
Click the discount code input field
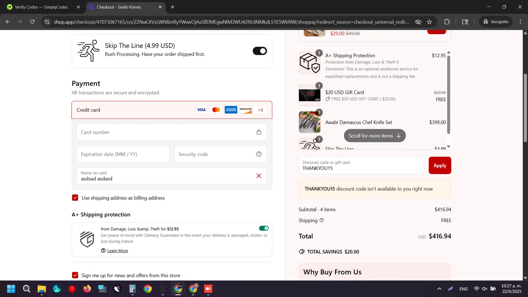(x=361, y=165)
